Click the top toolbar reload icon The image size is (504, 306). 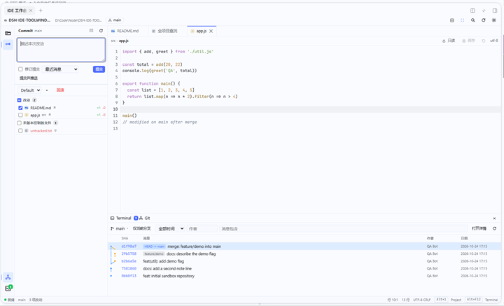point(484,20)
